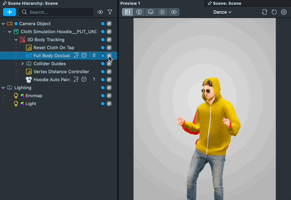Collapse the Lighting group

[x=4, y=88]
